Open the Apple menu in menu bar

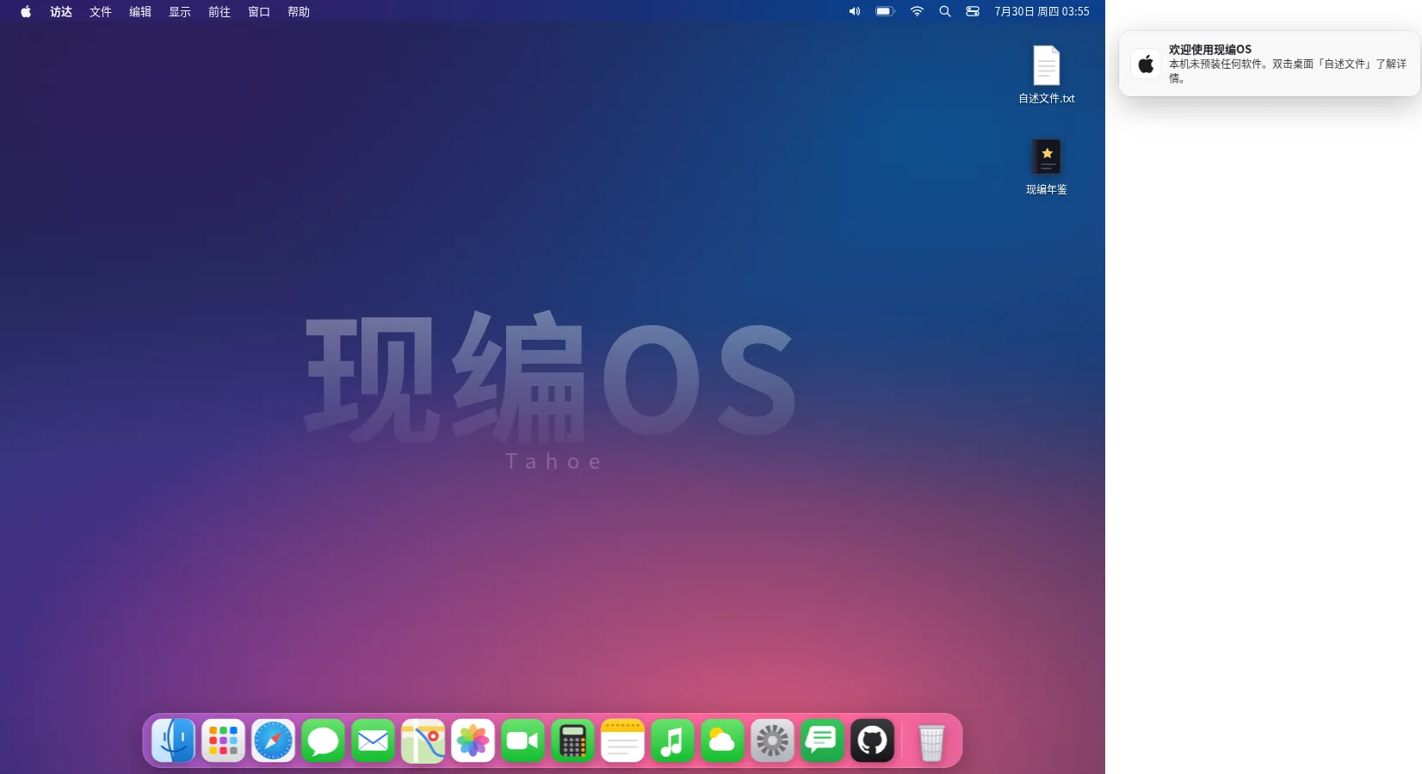click(26, 11)
